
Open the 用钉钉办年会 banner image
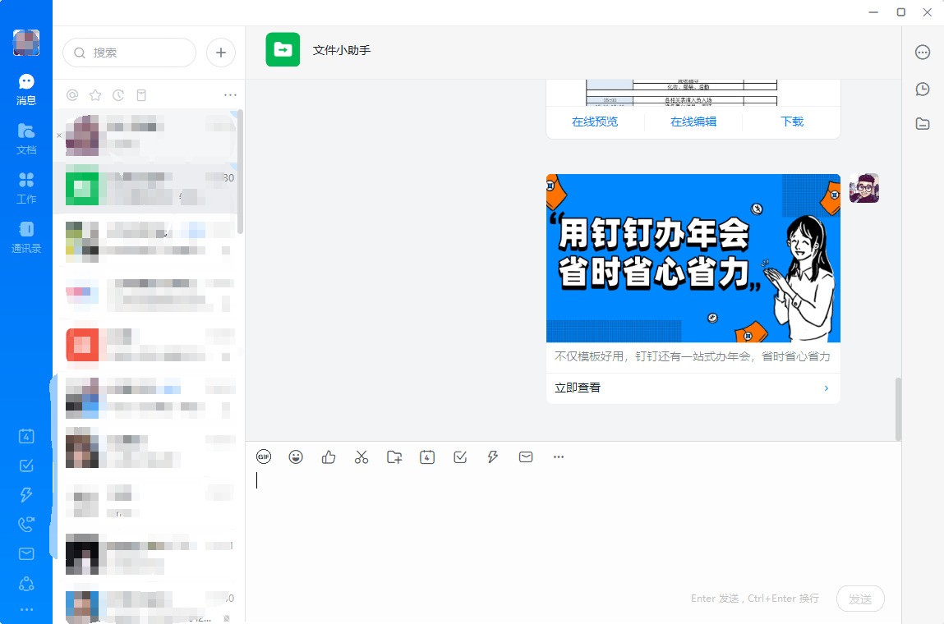[x=693, y=258]
